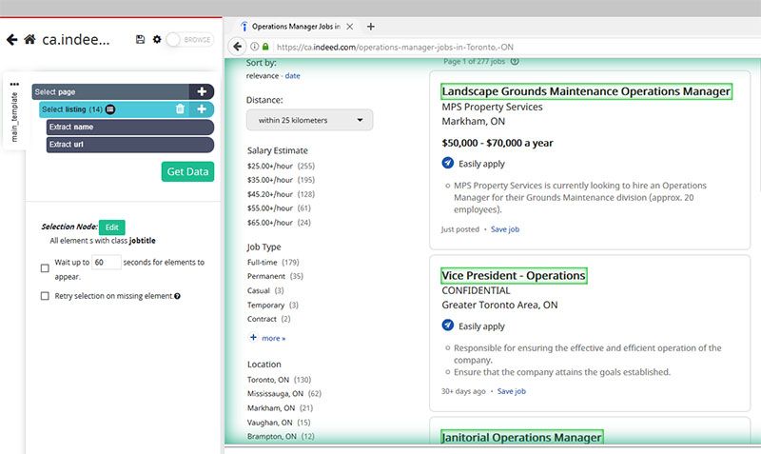The width and height of the screenshot is (761, 454).
Task: Toggle the BROWSE mode switch
Action: (188, 39)
